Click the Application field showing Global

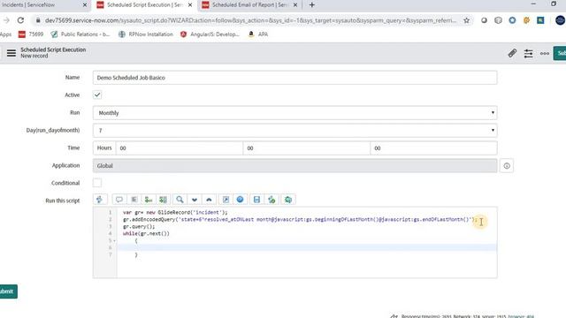294,166
